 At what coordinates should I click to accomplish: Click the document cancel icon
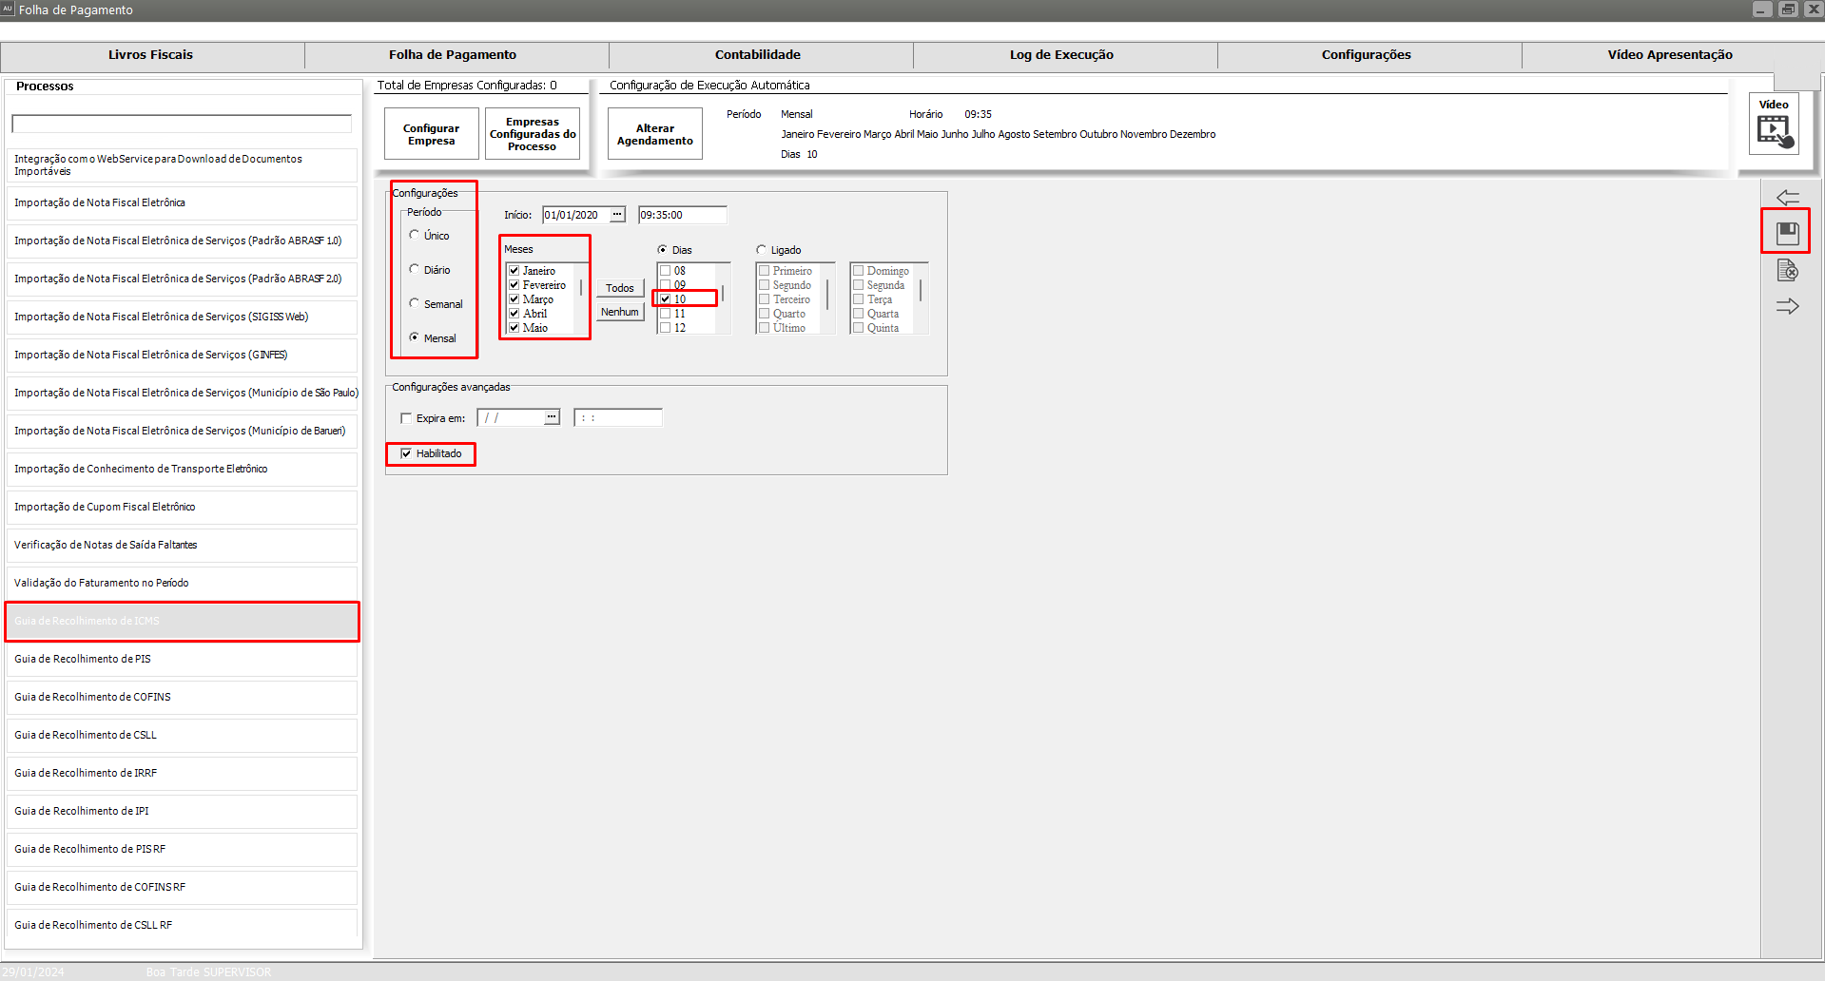coord(1787,270)
